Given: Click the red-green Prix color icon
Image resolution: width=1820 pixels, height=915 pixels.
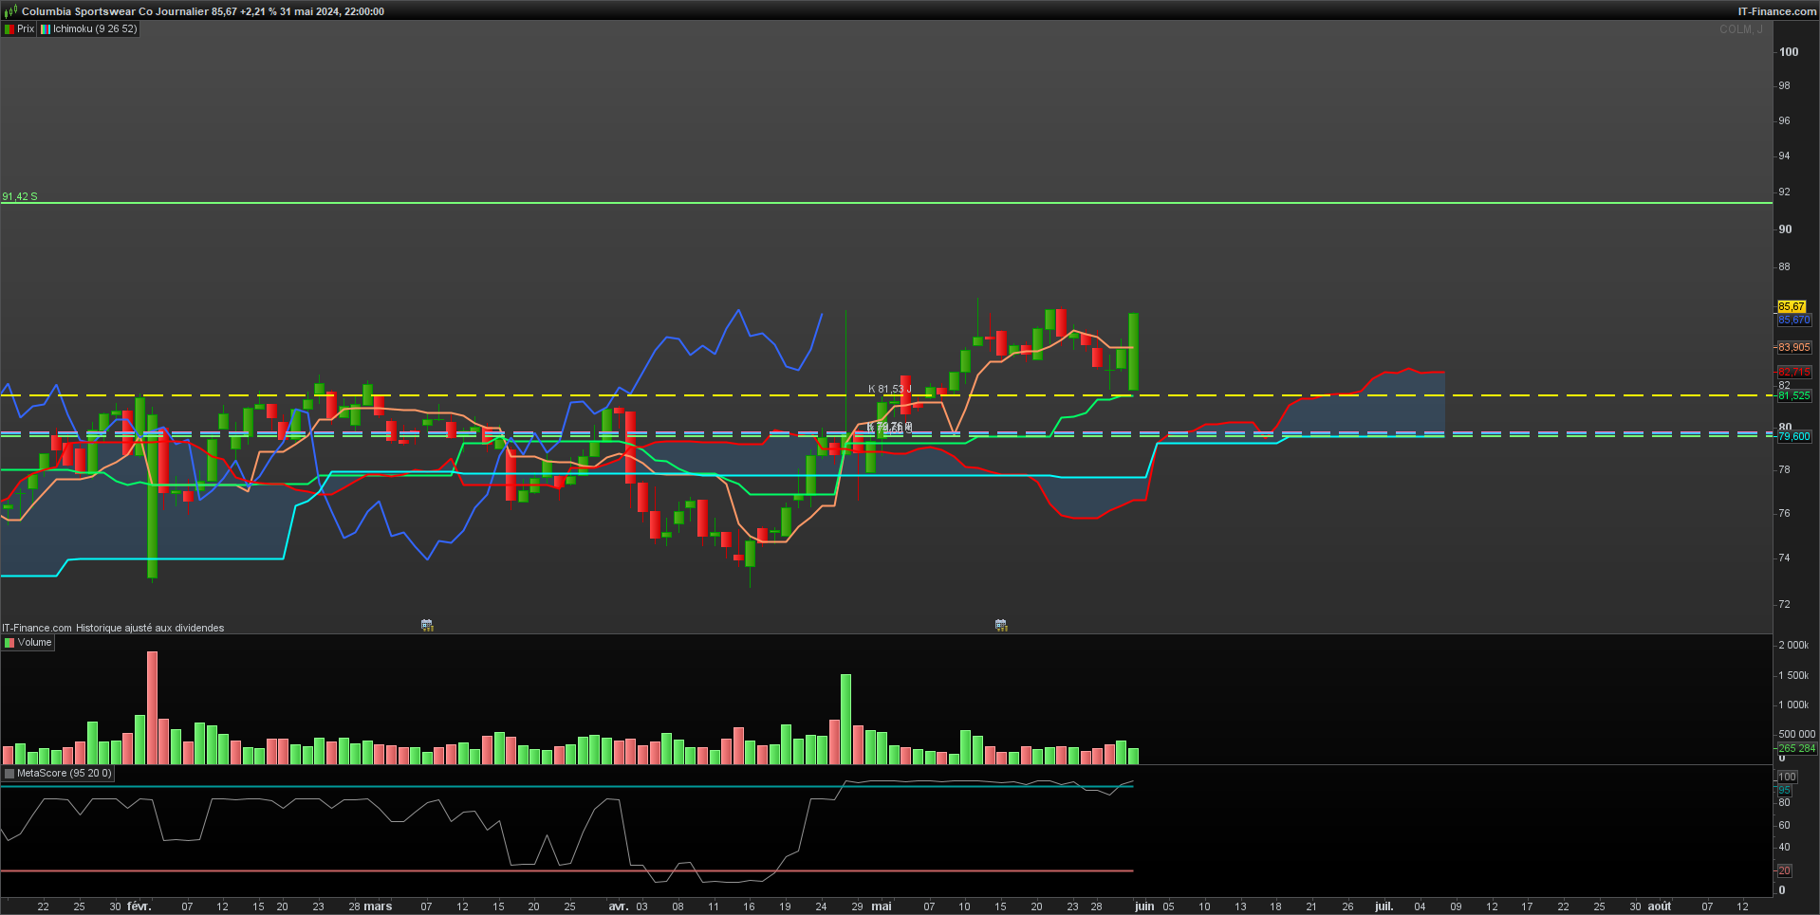Looking at the screenshot, I should [9, 29].
